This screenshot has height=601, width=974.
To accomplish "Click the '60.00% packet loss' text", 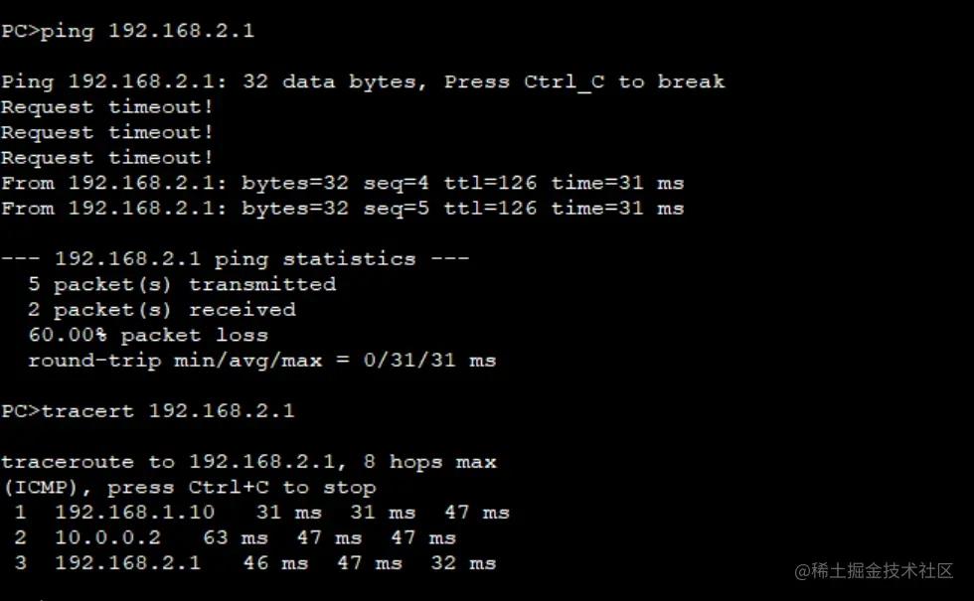I will (148, 335).
